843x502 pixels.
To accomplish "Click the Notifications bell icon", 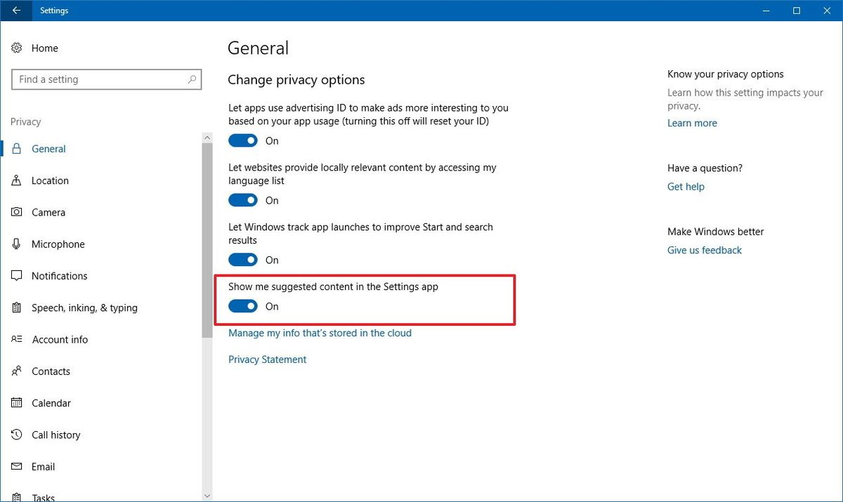I will [x=17, y=275].
